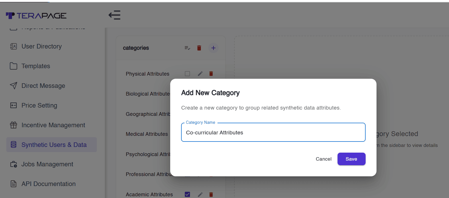The width and height of the screenshot is (449, 198).
Task: Click the Direct Message paper plane icon
Action: (x=13, y=86)
